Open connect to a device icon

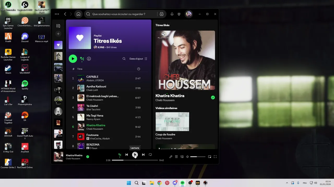pos(182,157)
